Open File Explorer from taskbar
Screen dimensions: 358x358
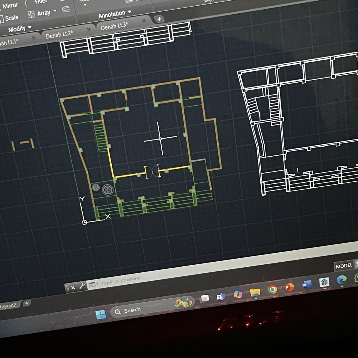click(255, 292)
